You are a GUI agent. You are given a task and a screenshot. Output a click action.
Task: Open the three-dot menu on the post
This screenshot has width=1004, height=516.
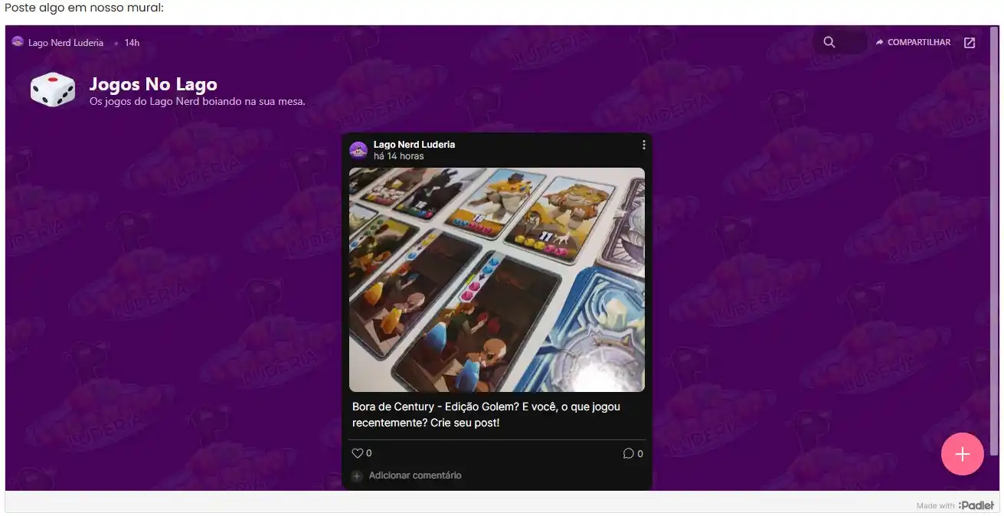click(644, 145)
